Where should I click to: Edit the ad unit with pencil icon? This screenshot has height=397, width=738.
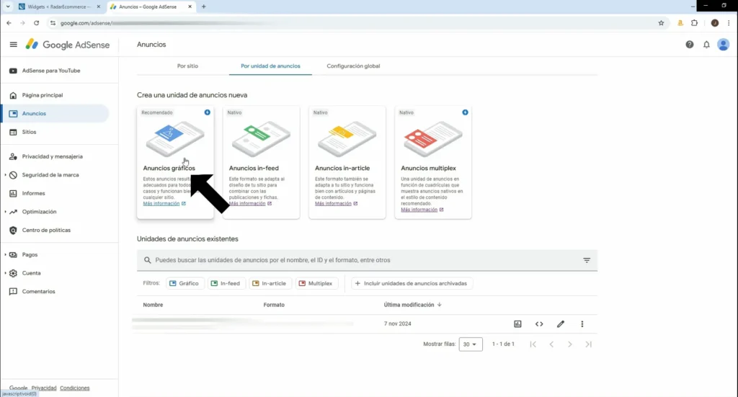[x=561, y=324]
